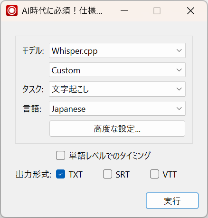Click the 実行 run button
208x218 pixels.
[172, 201]
